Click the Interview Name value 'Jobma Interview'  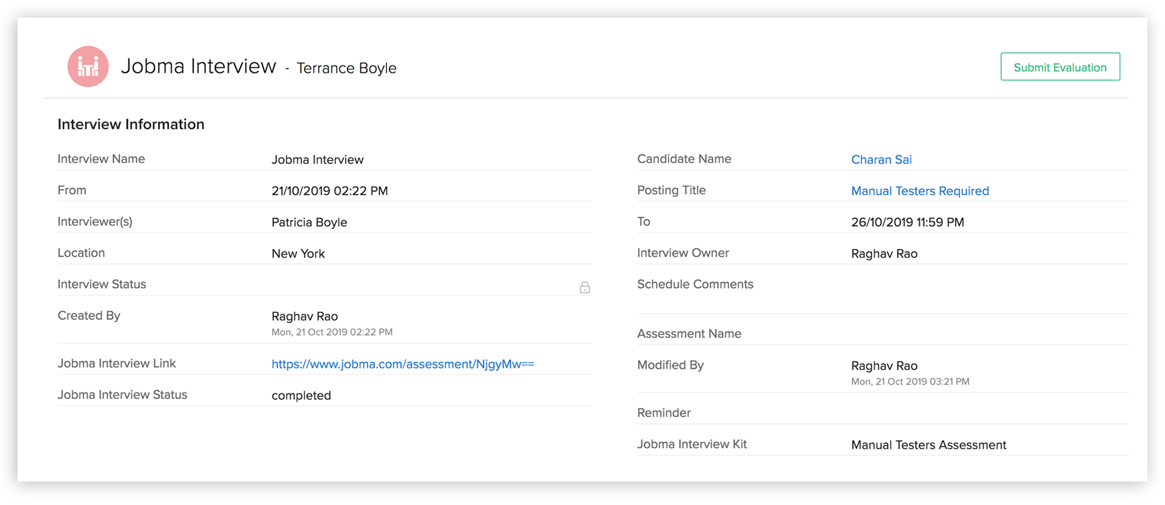point(317,159)
